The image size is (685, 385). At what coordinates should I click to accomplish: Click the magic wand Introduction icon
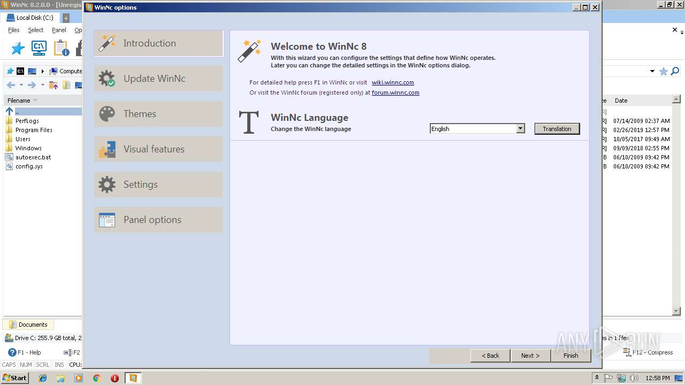pos(107,43)
